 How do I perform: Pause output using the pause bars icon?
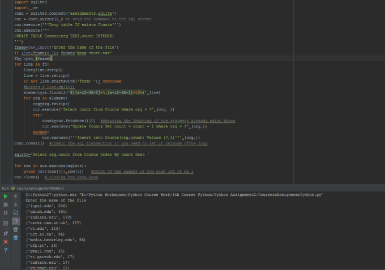(6, 213)
